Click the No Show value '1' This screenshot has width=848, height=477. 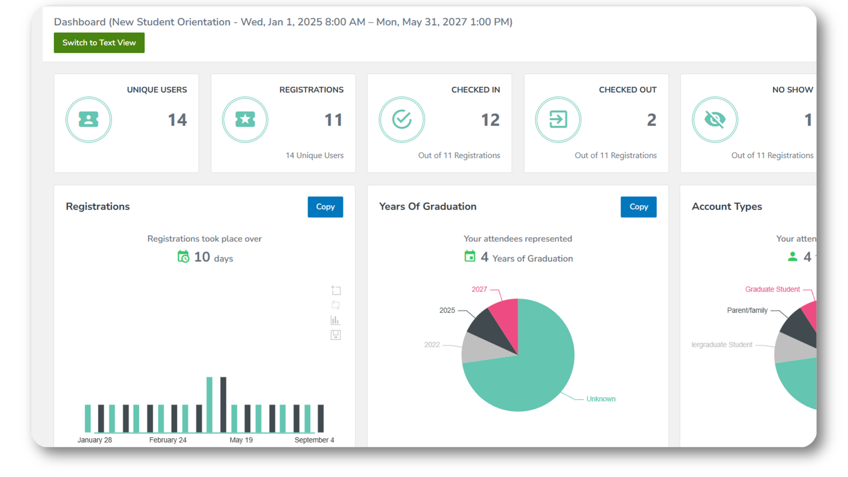click(x=808, y=120)
